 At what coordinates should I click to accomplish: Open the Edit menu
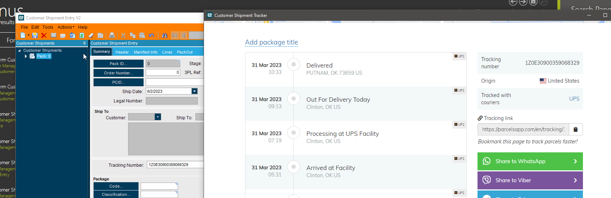point(35,27)
